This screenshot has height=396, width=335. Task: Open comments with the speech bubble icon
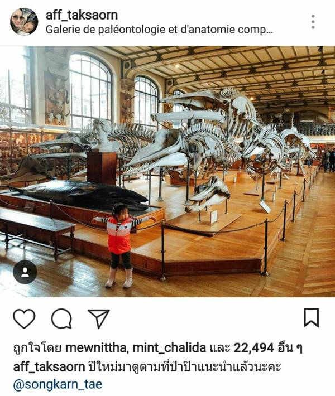[61, 318]
